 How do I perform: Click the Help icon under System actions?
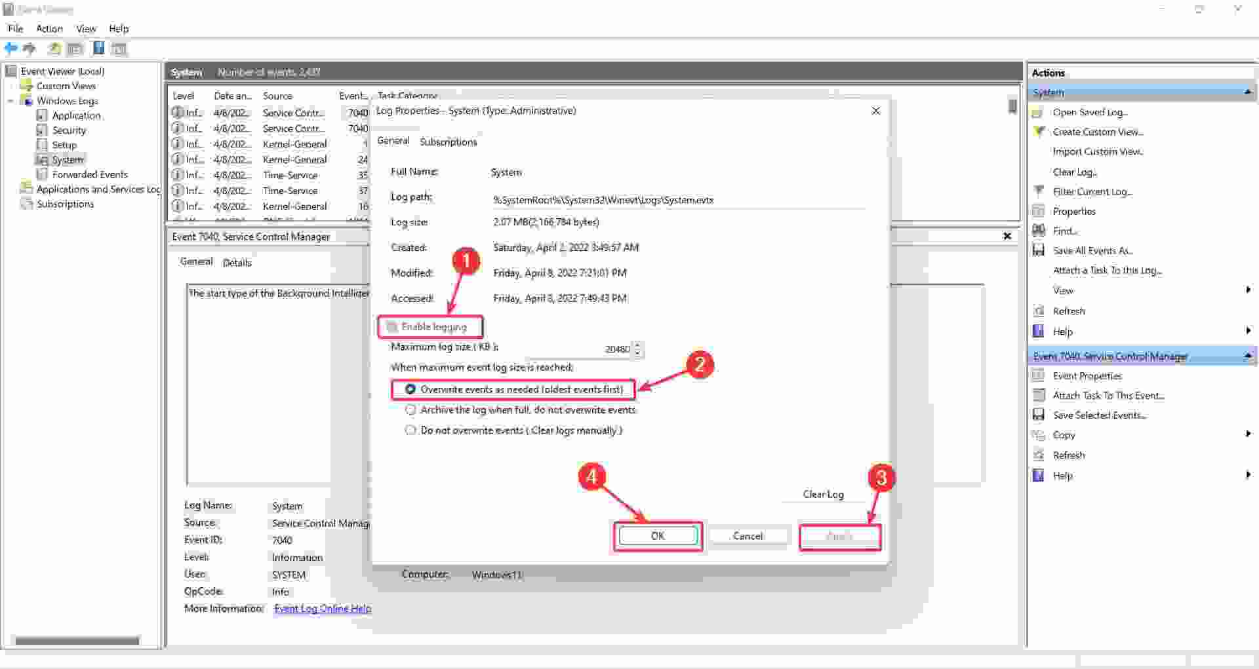click(1039, 331)
